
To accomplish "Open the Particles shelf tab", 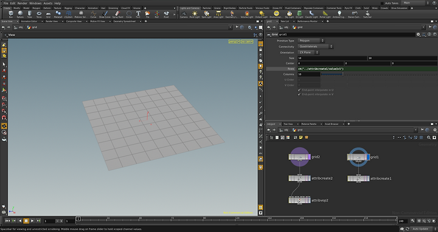I will 207,8.
